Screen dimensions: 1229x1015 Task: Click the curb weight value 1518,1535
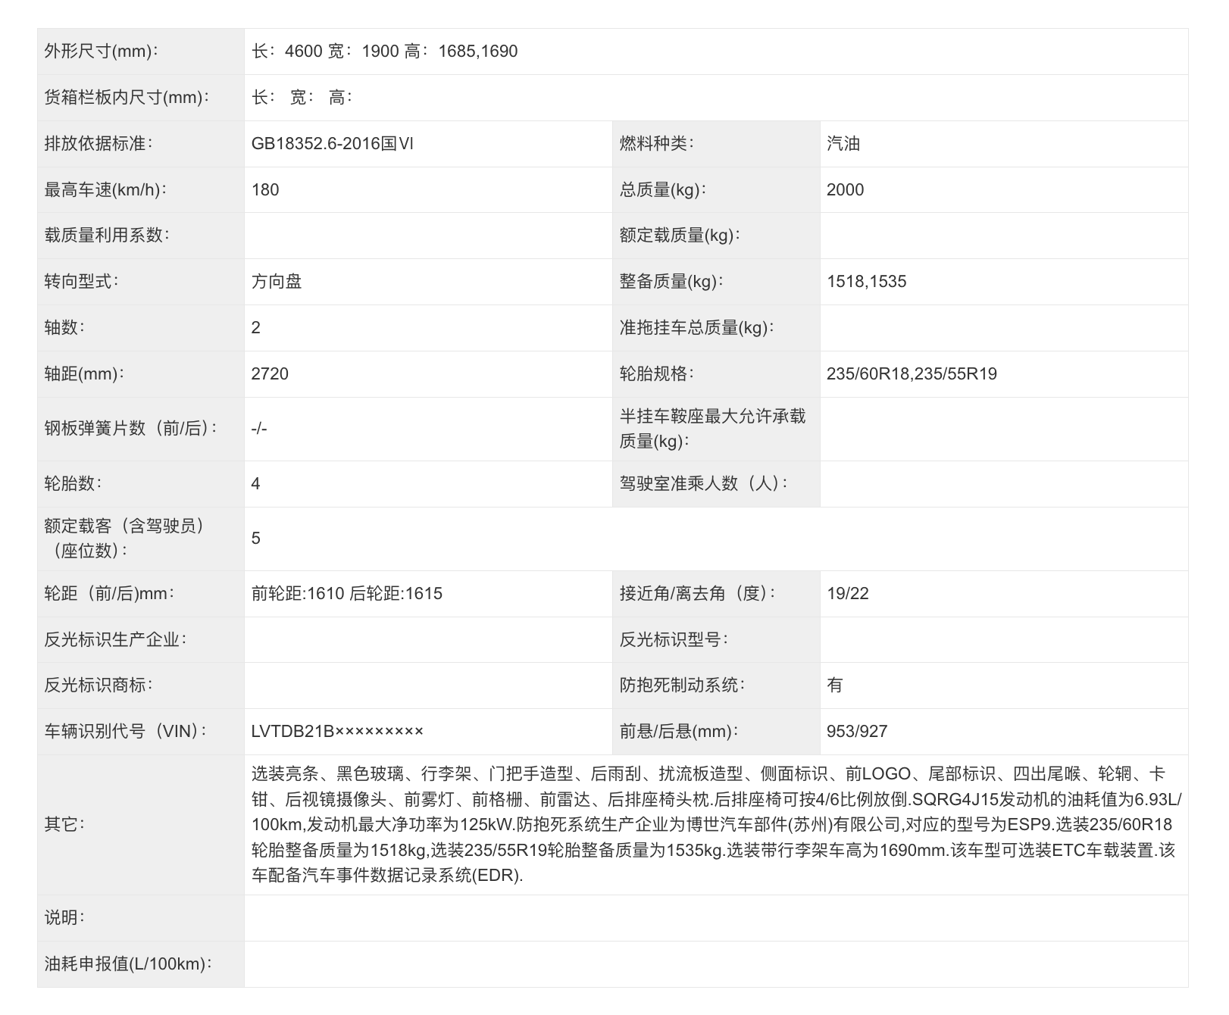pyautogui.click(x=865, y=282)
